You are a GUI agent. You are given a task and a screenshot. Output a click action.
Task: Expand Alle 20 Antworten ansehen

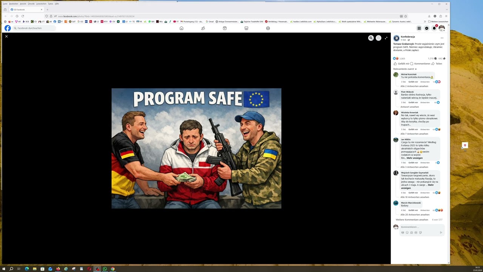415,215
